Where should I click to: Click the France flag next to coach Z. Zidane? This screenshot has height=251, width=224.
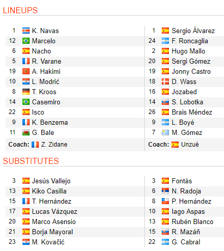[x=35, y=145]
